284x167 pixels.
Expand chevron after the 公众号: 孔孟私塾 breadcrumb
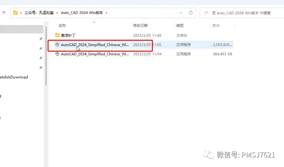click(x=57, y=13)
